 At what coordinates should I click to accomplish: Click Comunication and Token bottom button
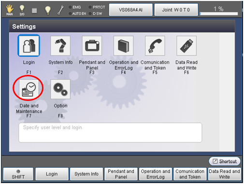coord(190,174)
